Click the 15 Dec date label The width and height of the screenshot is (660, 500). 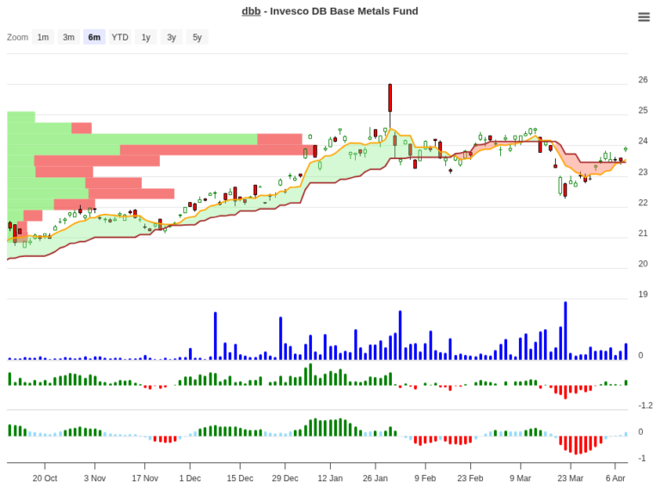(x=240, y=479)
